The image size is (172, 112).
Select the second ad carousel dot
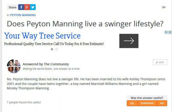(57, 49)
